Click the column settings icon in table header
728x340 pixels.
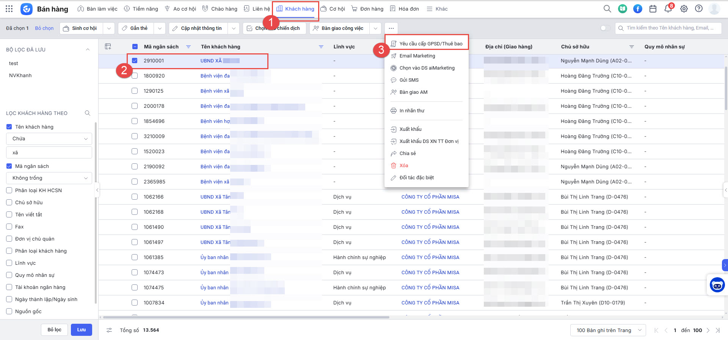point(108,47)
